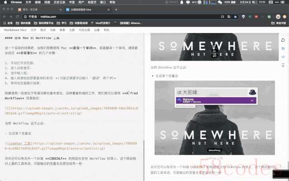The image size is (289, 181).
Task: Open a new tab with the plus icon
Action: (116, 9)
